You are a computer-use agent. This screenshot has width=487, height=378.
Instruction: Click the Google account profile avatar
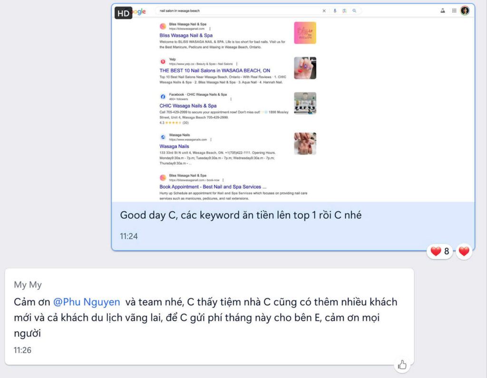(x=465, y=10)
